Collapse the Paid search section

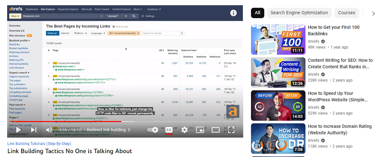point(17,105)
